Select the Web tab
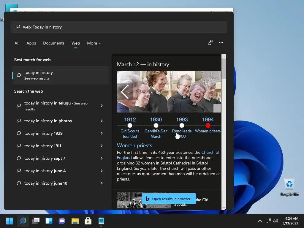The width and height of the screenshot is (304, 228). click(76, 43)
